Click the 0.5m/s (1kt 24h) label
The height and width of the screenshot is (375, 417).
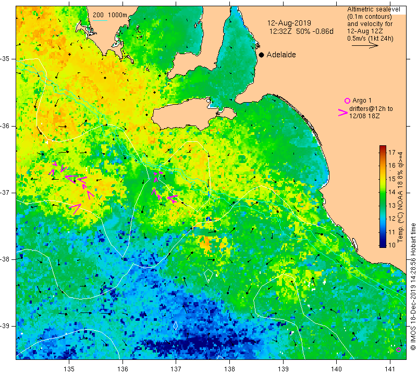pyautogui.click(x=370, y=39)
